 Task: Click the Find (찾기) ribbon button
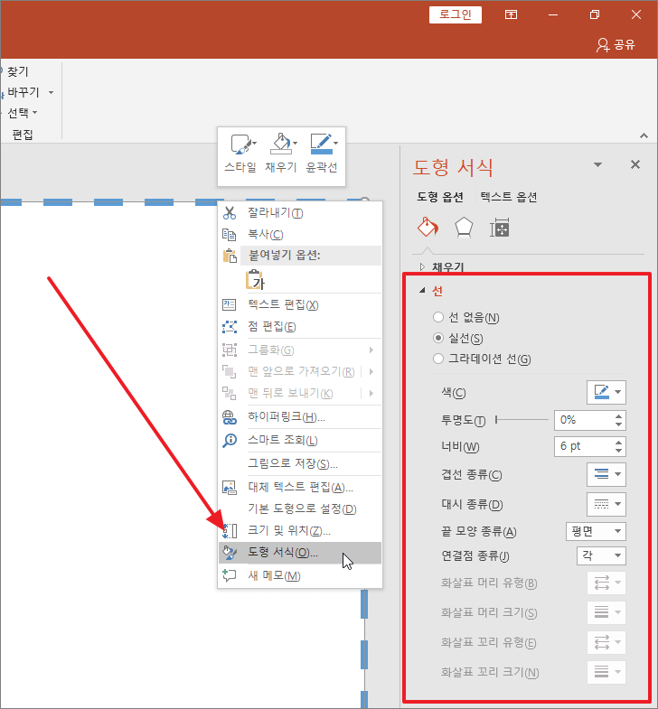[x=15, y=71]
